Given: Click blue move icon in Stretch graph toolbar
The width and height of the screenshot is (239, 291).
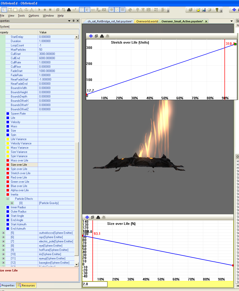Looking at the screenshot, I should [91, 36].
